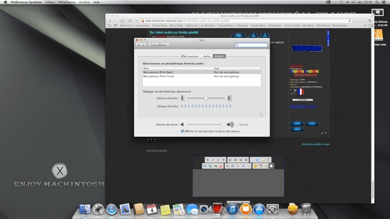390x219 pixels.
Task: Click the forum quick reply text area
Action: (238, 183)
